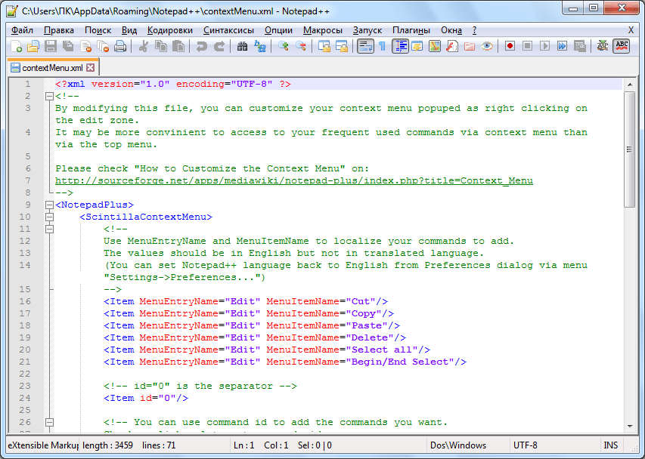Screen dimensions: 645x459
Task: Open the Кодировки menu
Action: point(169,30)
